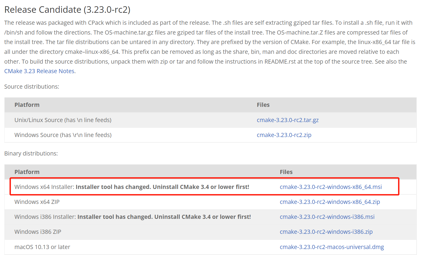Click the 'Windows x64 Installer' platform cell
The height and width of the screenshot is (255, 425).
(132, 187)
